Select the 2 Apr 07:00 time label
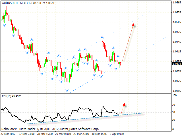The width and height of the screenshot is (182, 136). [x=117, y=134]
